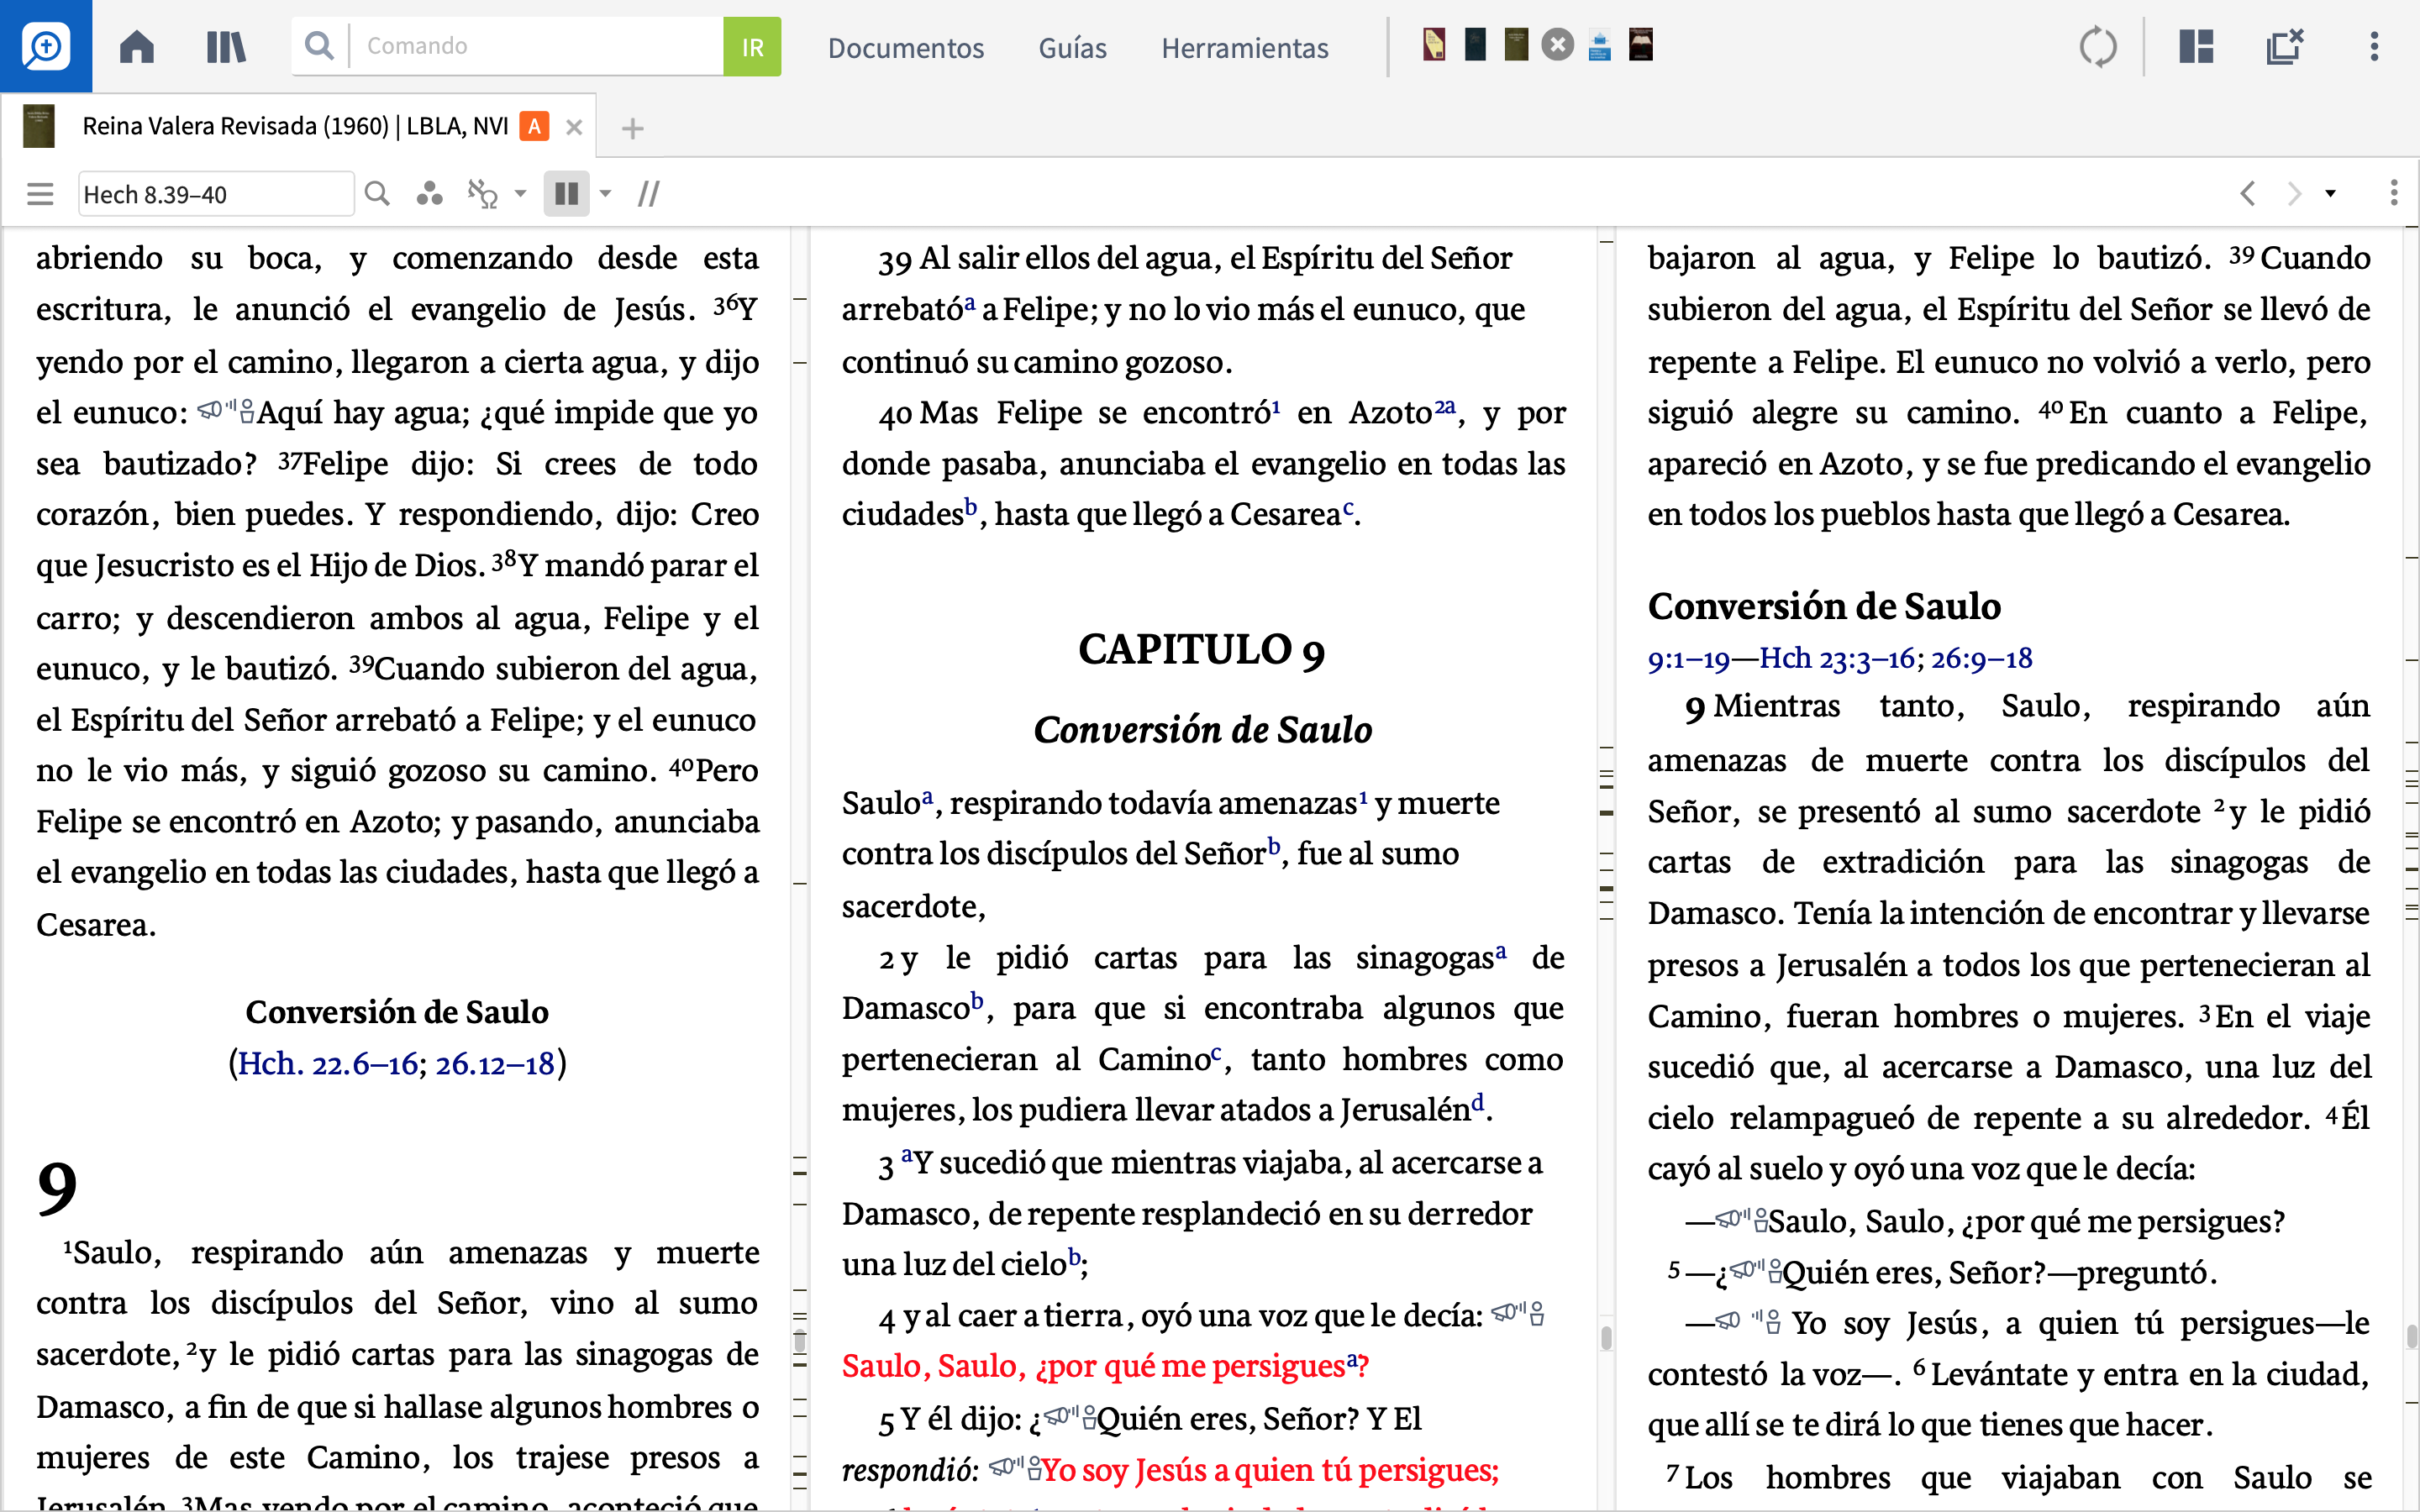This screenshot has width=2420, height=1512.
Task: Click the Hech 8.39–40 reference box
Action: [216, 194]
